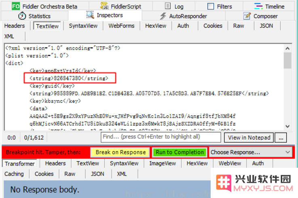Click the AutoResponder lightning bolt icon
Viewport: 298px width, 198px height.
[x=163, y=16]
